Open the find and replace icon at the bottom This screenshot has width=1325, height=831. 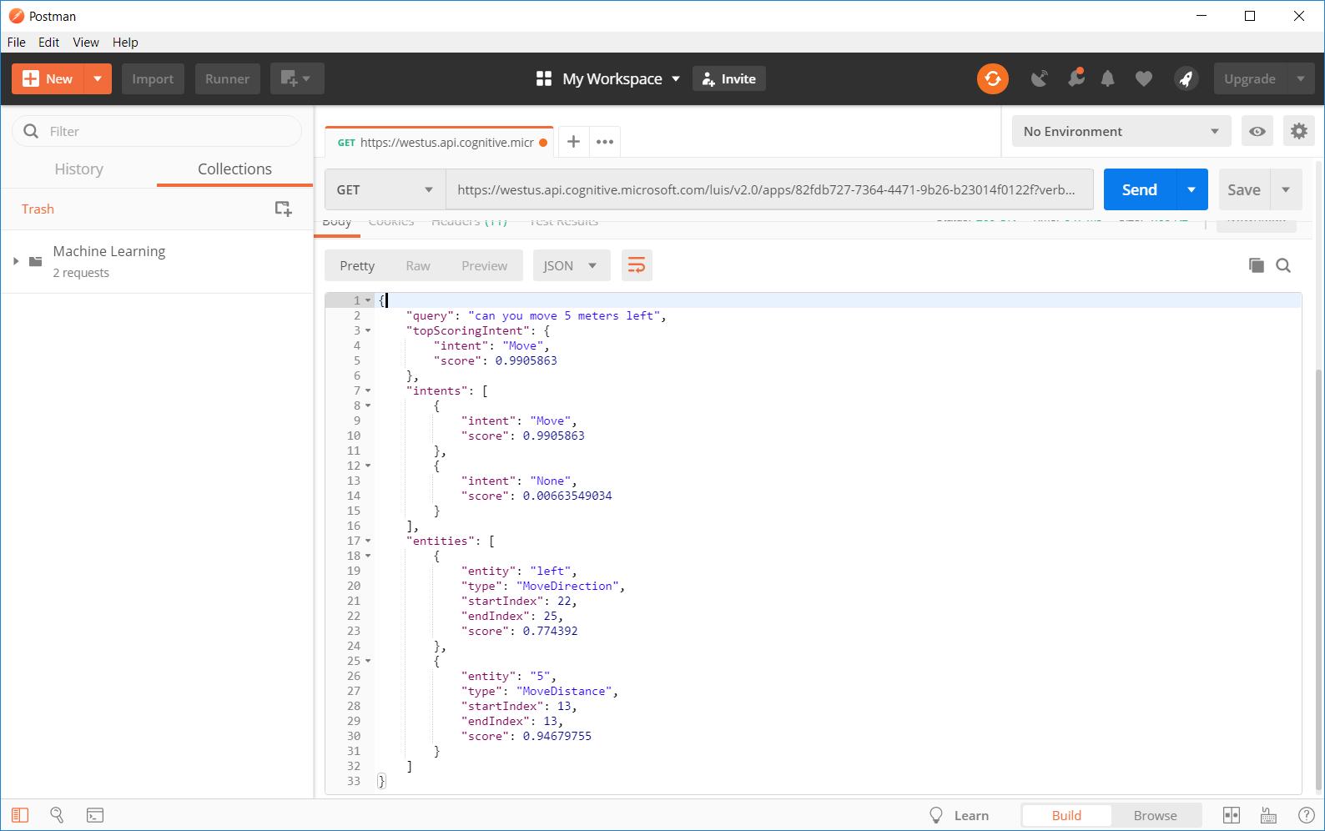[57, 815]
